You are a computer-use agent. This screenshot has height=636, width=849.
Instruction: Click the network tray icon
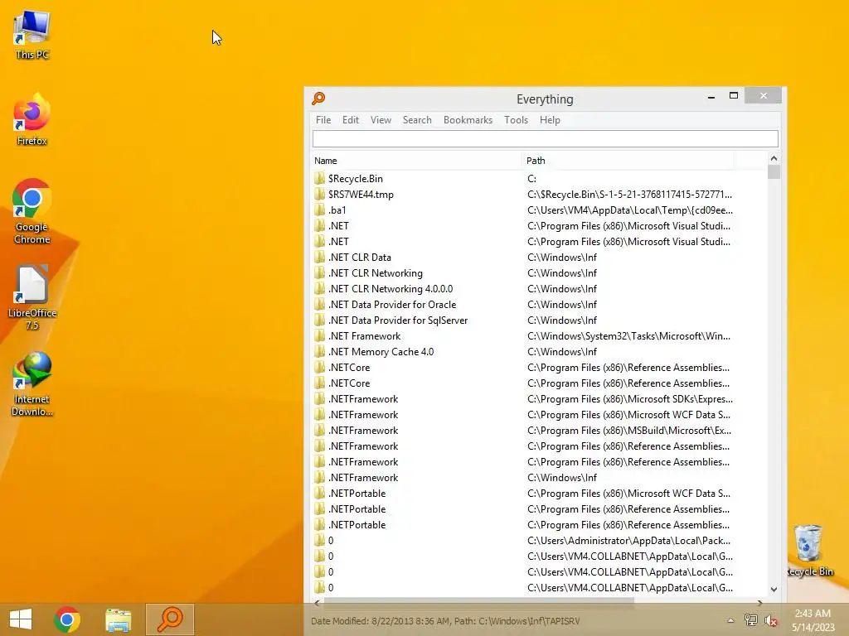[750, 620]
